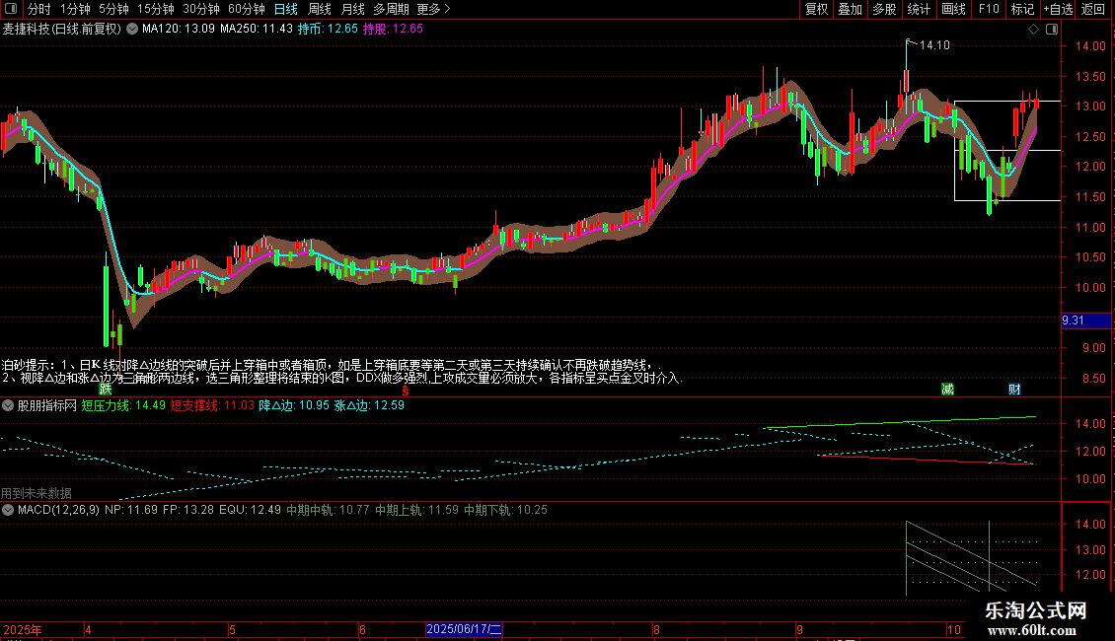Click the EQU: 12.49 value
This screenshot has height=641, width=1115.
[x=250, y=510]
